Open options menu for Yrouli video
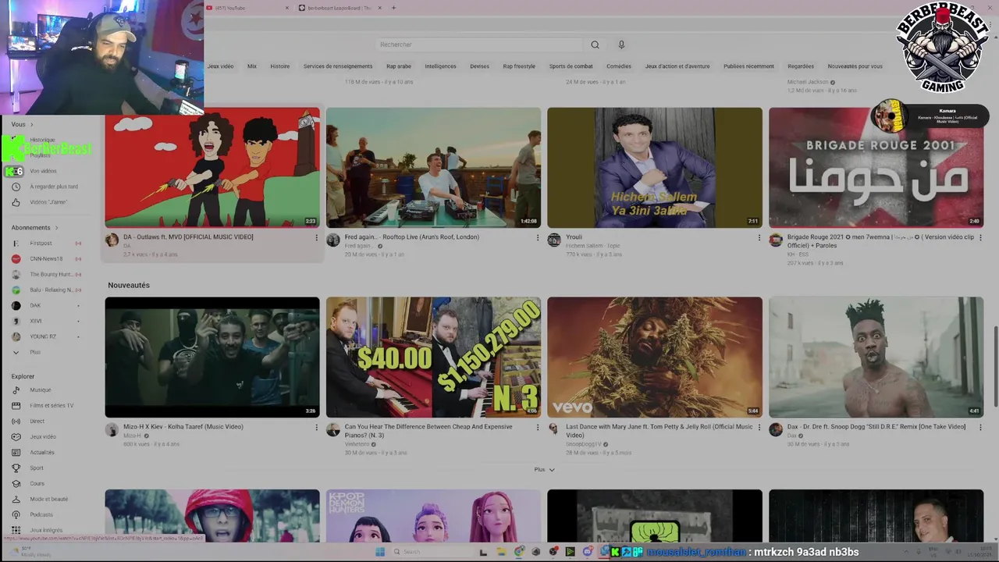This screenshot has width=999, height=562. tap(759, 237)
